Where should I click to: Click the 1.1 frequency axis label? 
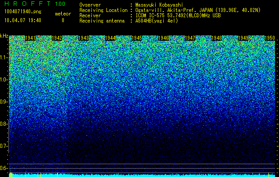pos(4,58)
